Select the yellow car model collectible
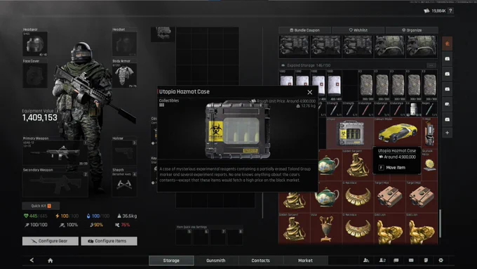The height and width of the screenshot is (269, 477). 397,133
